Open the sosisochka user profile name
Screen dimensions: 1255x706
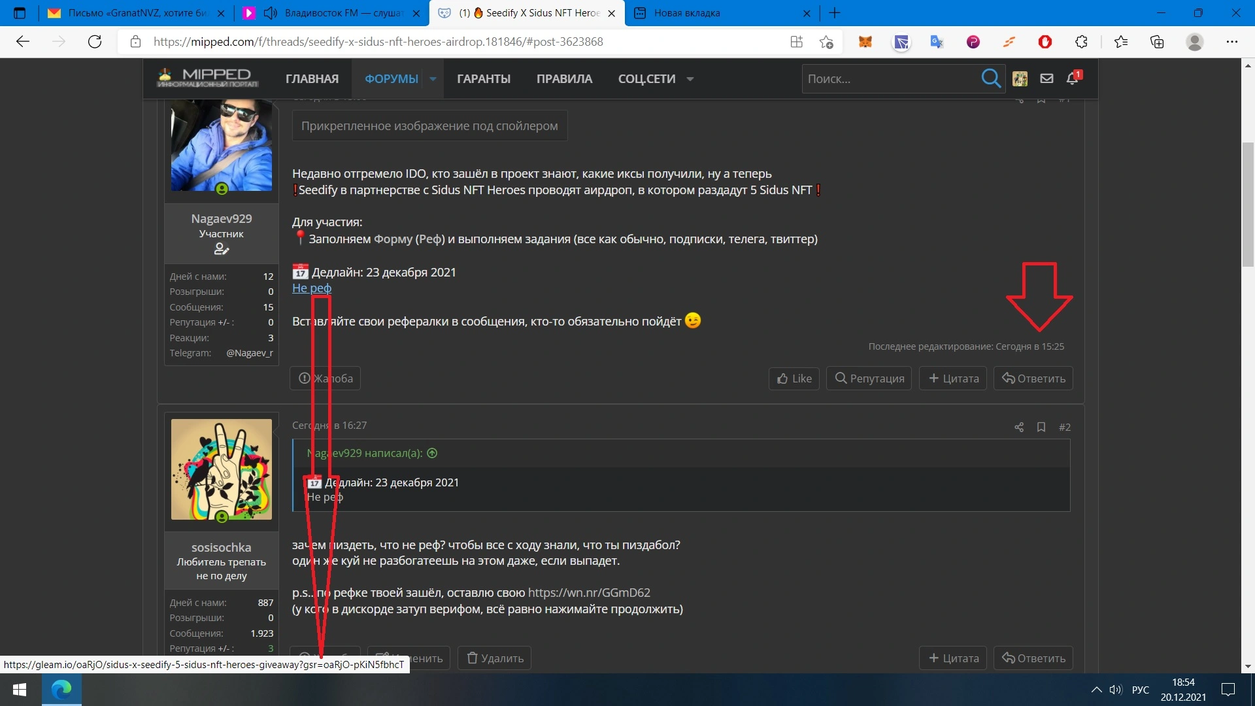coord(222,548)
